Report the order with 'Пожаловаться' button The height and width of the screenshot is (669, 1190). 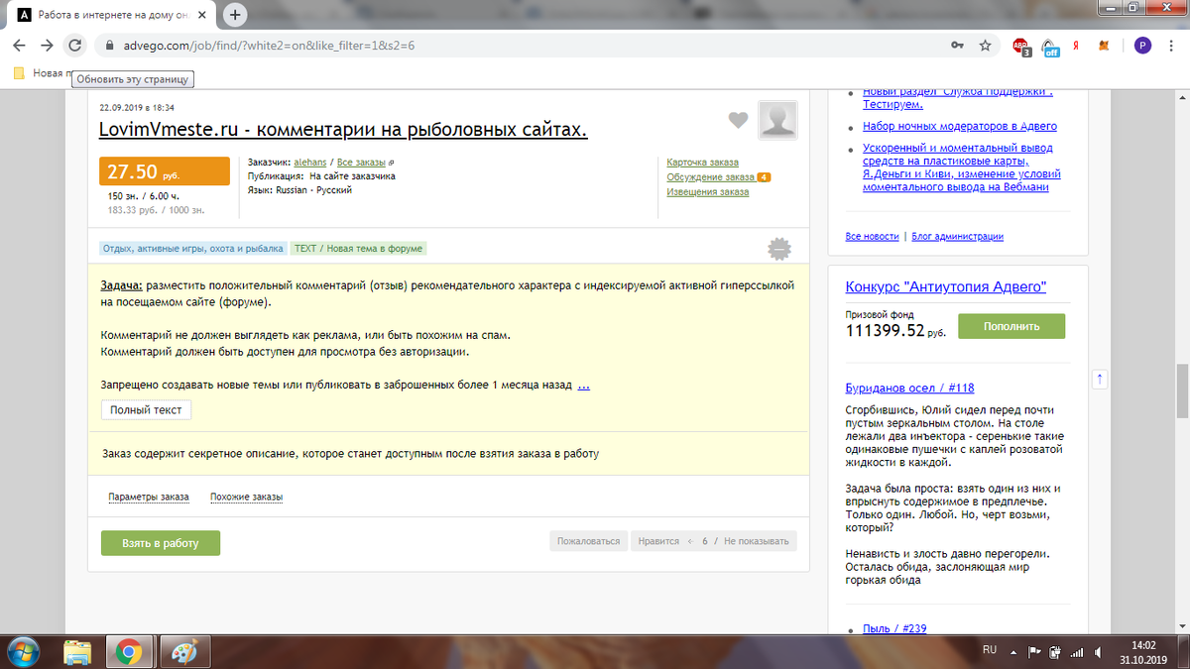(589, 541)
